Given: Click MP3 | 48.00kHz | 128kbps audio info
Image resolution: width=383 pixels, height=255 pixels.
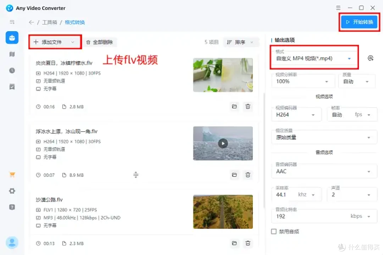Looking at the screenshot, I should tap(82, 218).
